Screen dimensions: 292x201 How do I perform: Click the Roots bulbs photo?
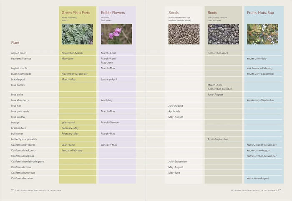[223, 34]
